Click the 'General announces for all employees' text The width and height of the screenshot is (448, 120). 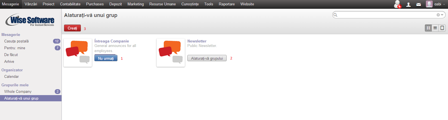(x=115, y=48)
